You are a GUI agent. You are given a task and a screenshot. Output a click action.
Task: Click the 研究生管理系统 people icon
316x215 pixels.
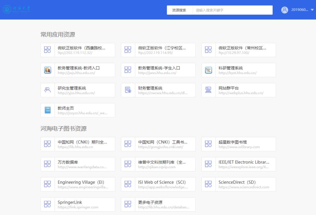[x=48, y=90]
